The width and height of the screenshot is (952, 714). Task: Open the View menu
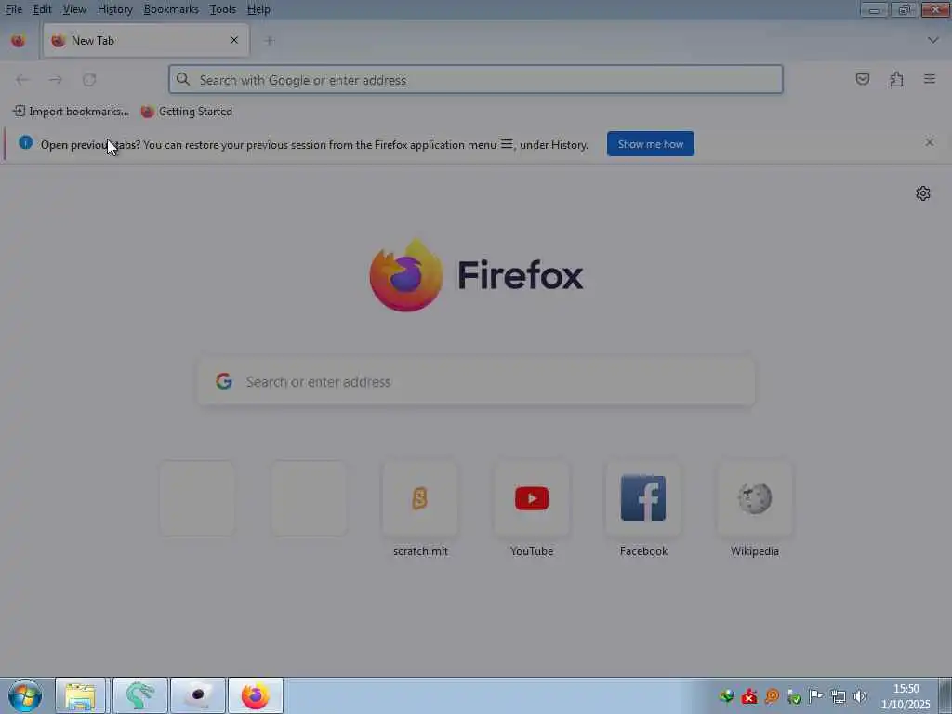pos(74,9)
